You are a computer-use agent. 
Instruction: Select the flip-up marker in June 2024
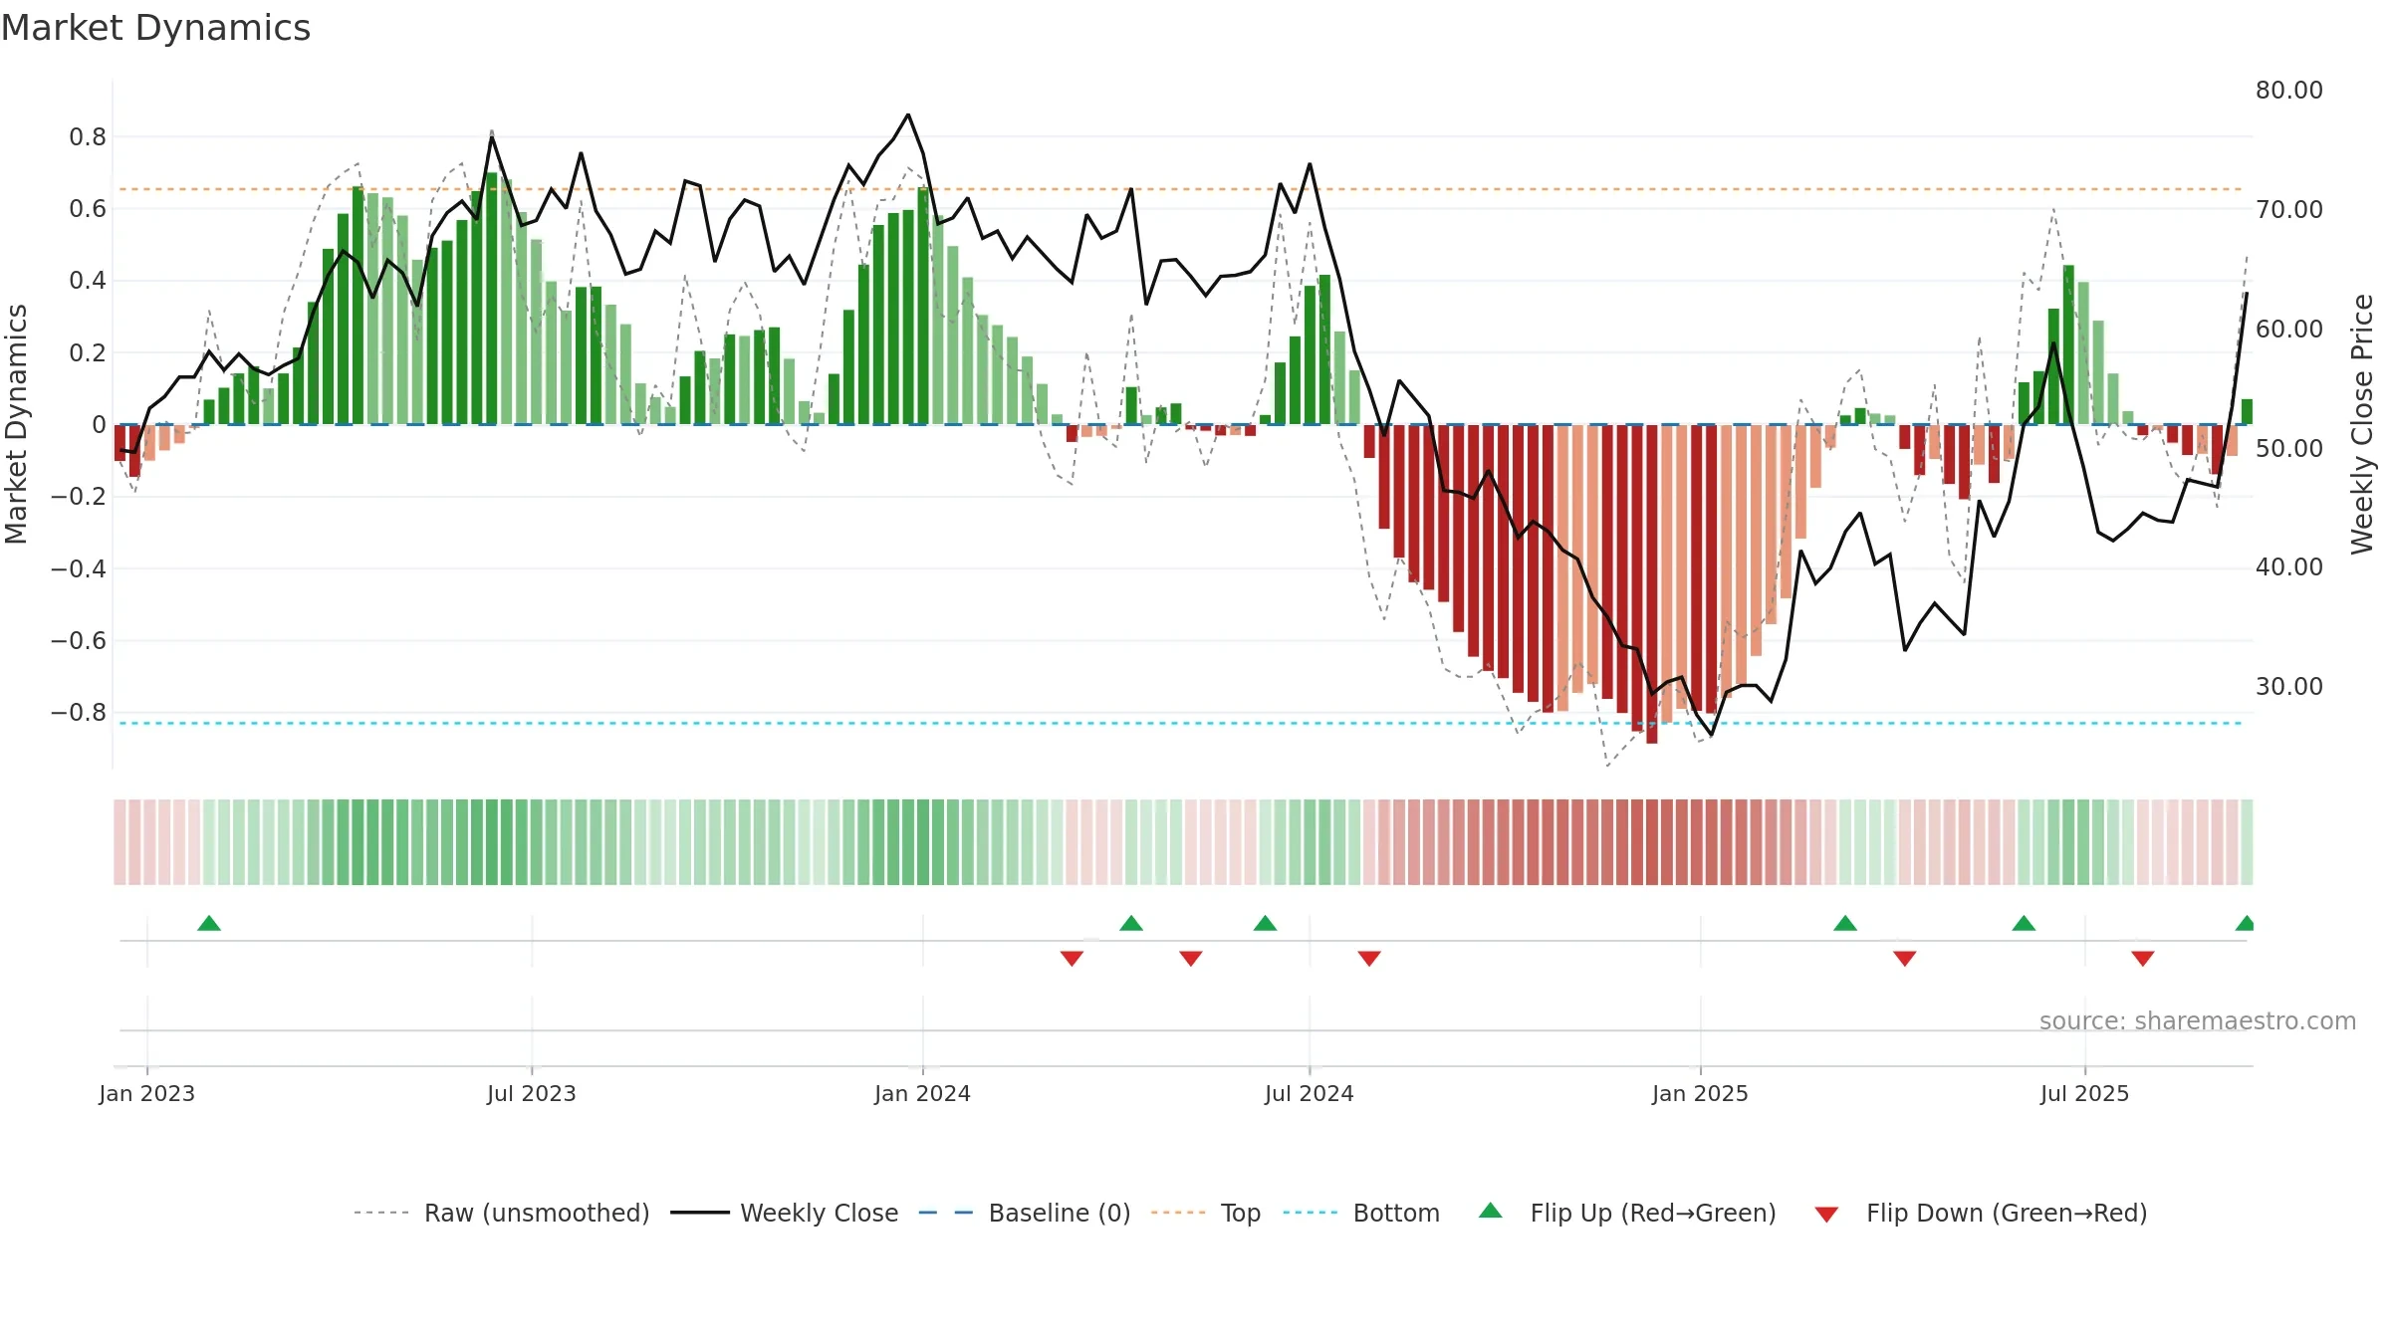click(1265, 923)
